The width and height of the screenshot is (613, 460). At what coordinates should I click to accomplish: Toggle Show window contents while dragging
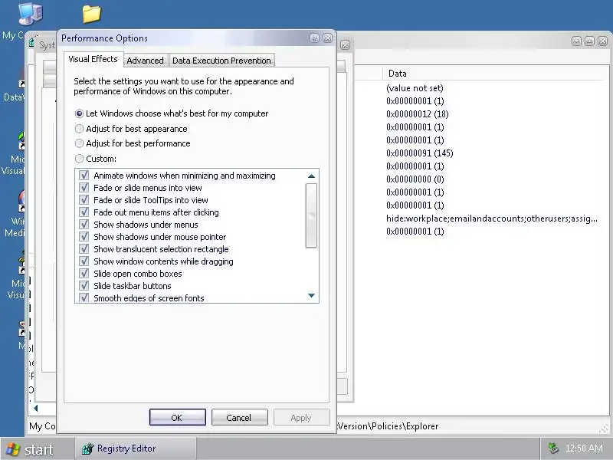pyautogui.click(x=84, y=261)
